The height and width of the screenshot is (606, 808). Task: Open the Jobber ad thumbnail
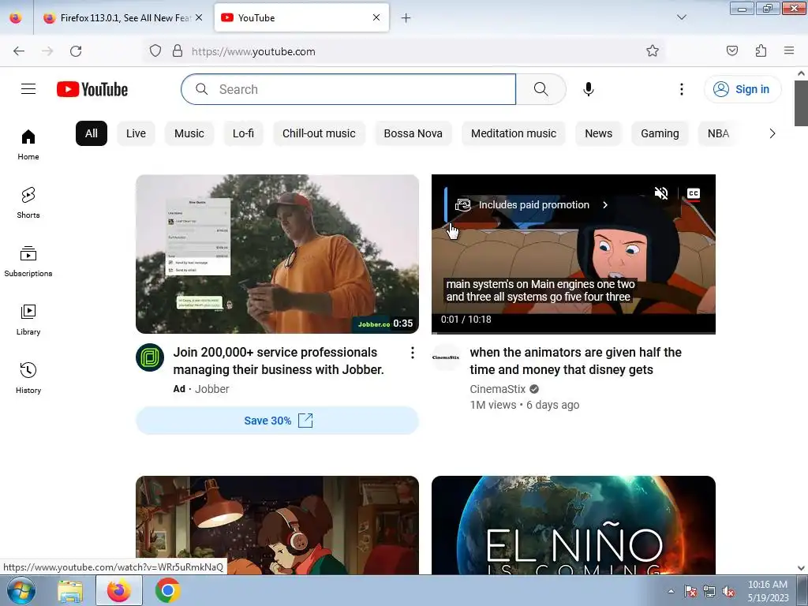pos(277,254)
